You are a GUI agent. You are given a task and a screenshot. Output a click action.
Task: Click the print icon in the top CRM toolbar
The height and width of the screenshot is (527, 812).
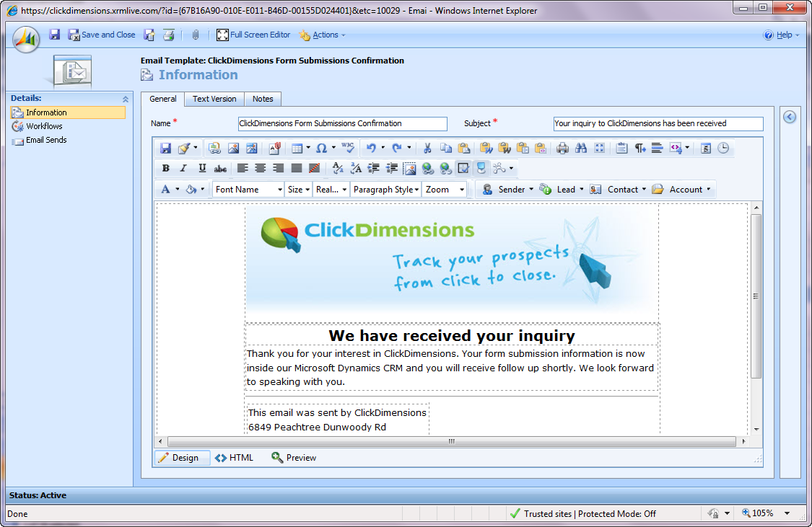tap(169, 35)
